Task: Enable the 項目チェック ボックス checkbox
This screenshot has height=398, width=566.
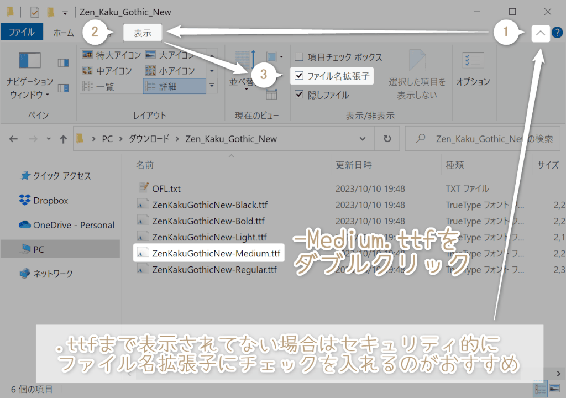Action: pyautogui.click(x=298, y=56)
